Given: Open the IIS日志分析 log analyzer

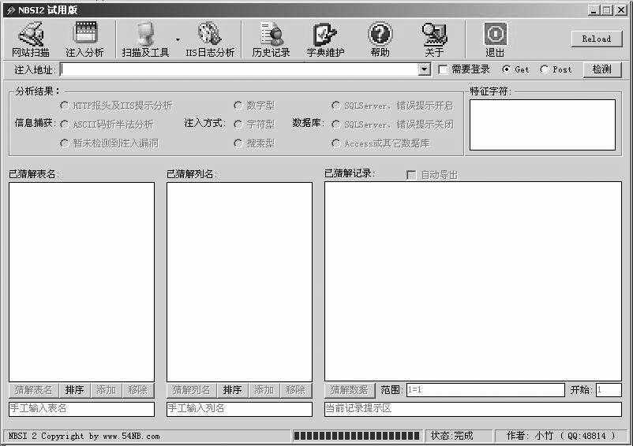Looking at the screenshot, I should pyautogui.click(x=209, y=39).
